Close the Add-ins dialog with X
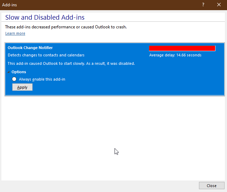227x192 pixels. tap(219, 5)
